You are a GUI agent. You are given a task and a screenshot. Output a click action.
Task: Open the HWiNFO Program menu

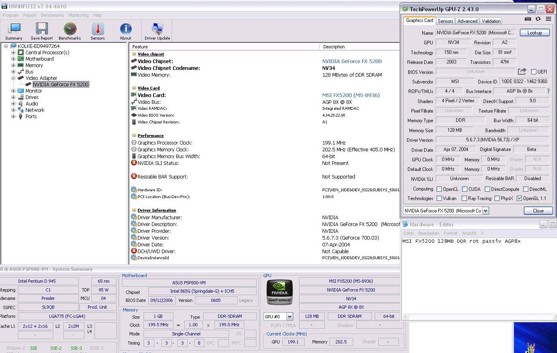tap(10, 15)
